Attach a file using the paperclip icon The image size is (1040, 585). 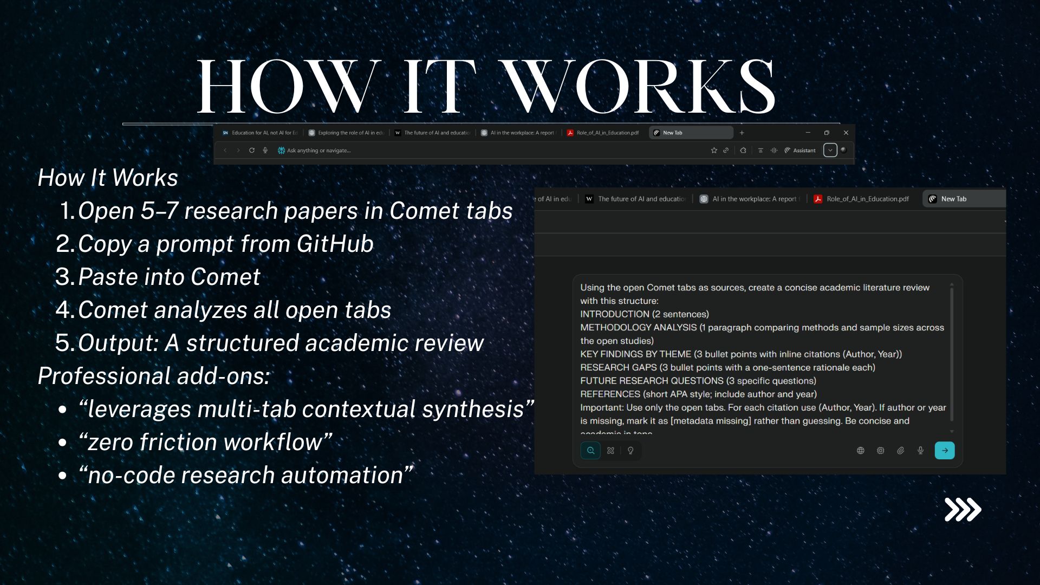pos(900,451)
